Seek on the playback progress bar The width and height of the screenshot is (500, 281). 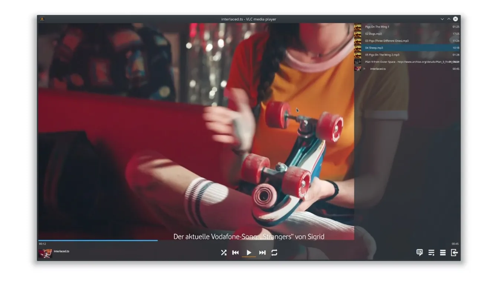click(x=249, y=240)
